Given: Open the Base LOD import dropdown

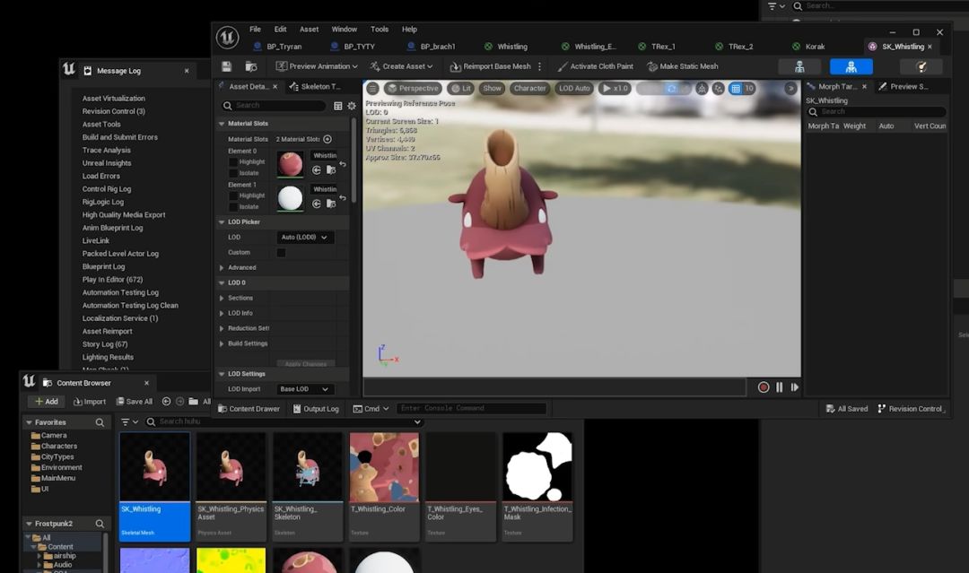Looking at the screenshot, I should (305, 389).
